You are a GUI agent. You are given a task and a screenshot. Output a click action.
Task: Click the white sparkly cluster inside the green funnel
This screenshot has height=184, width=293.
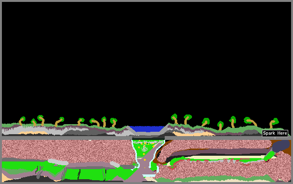click(144, 149)
